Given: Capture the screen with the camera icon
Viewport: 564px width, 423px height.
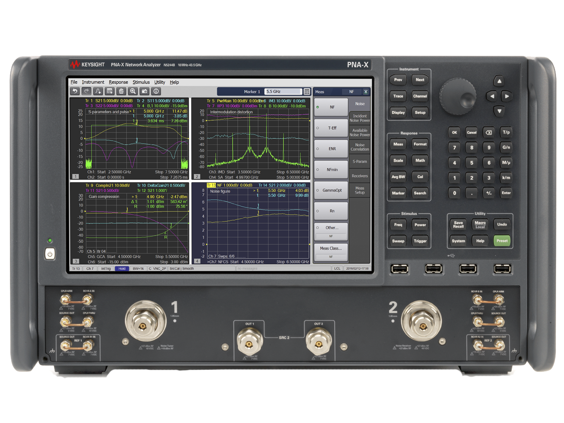Looking at the screenshot, I should click(x=145, y=92).
